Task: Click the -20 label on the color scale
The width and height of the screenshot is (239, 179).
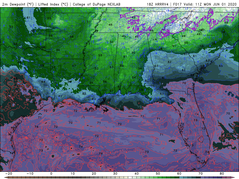Action: pyautogui.click(x=9, y=174)
